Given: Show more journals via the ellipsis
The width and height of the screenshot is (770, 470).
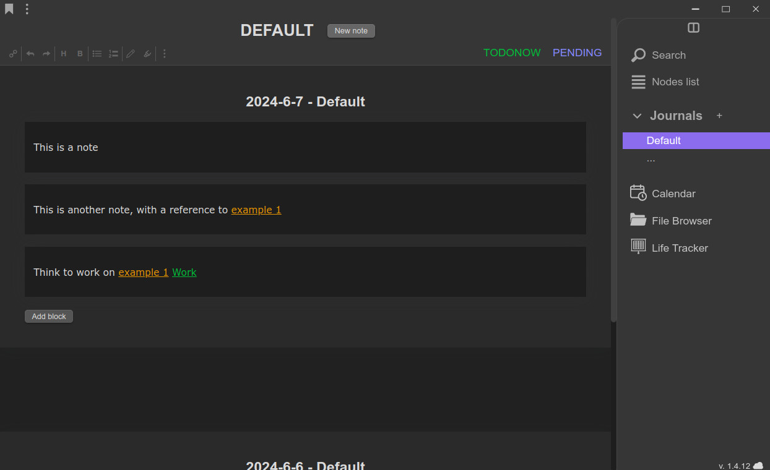Looking at the screenshot, I should click(x=651, y=160).
